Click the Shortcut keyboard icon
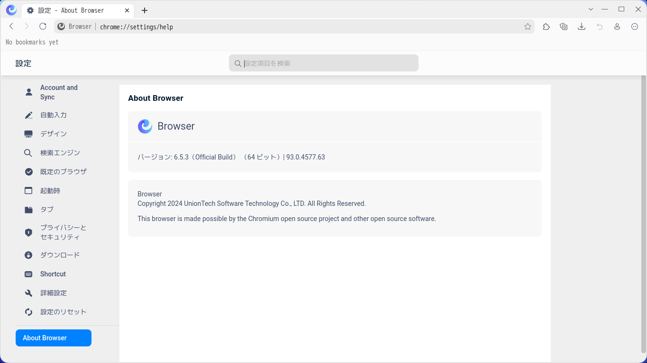The width and height of the screenshot is (647, 363). [29, 274]
